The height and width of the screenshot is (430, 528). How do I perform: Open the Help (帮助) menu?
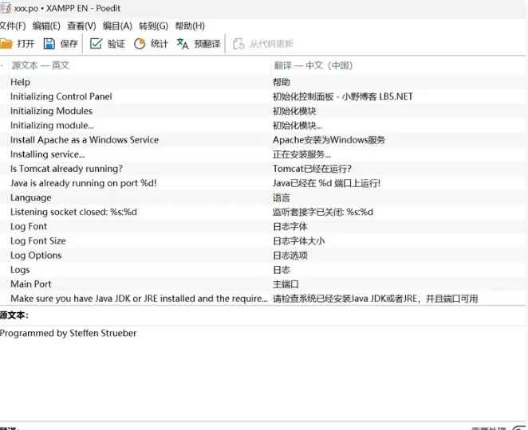[x=188, y=26]
